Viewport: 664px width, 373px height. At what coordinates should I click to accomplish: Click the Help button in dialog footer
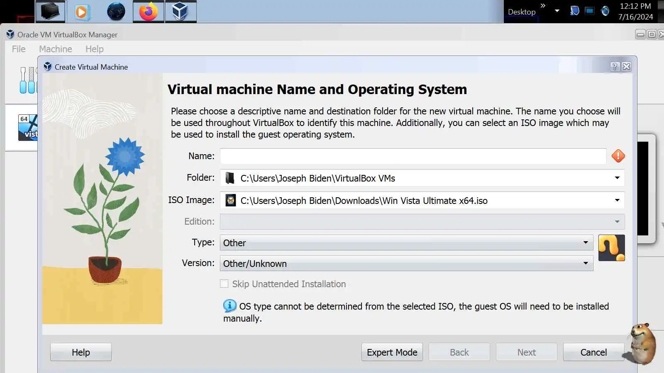(x=81, y=352)
